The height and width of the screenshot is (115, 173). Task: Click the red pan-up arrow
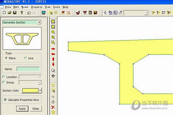click(53, 59)
